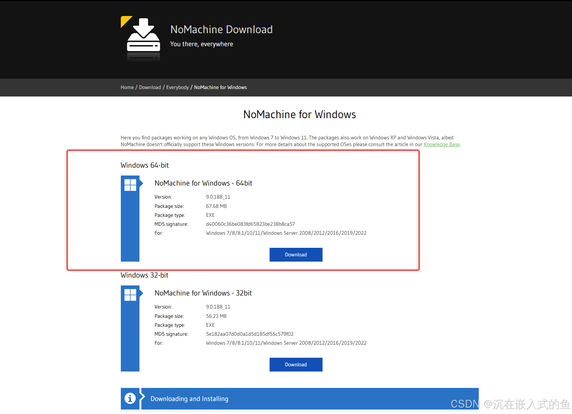The height and width of the screenshot is (414, 572).
Task: Click the NoMachine for Windows - 64bit heading
Action: (x=204, y=183)
